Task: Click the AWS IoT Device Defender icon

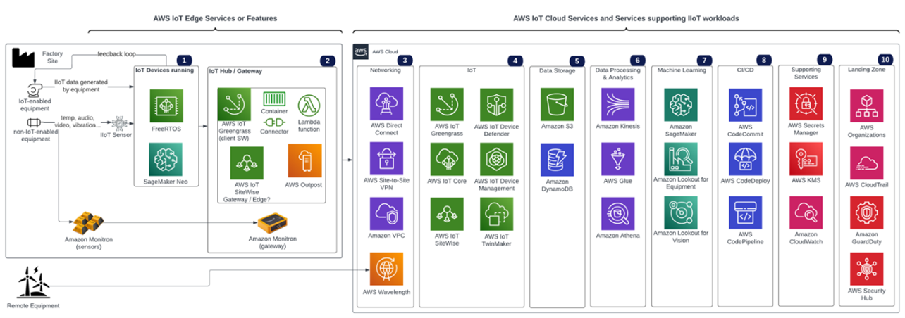Action: (x=496, y=104)
